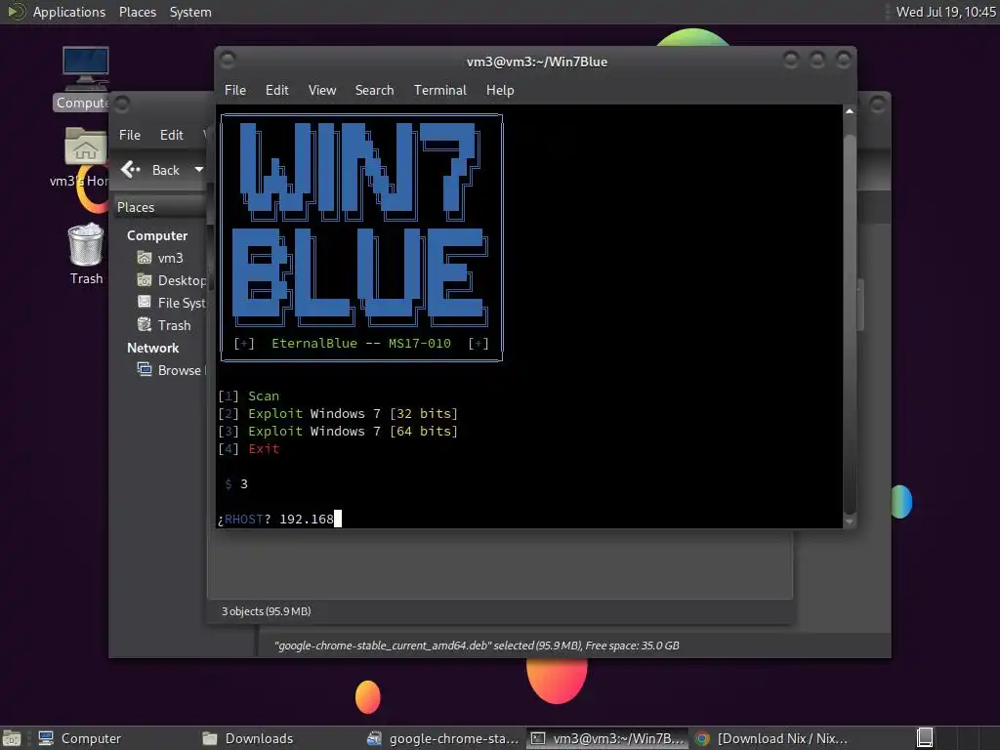Open the terminal Help menu
This screenshot has height=750, width=1000.
click(500, 90)
